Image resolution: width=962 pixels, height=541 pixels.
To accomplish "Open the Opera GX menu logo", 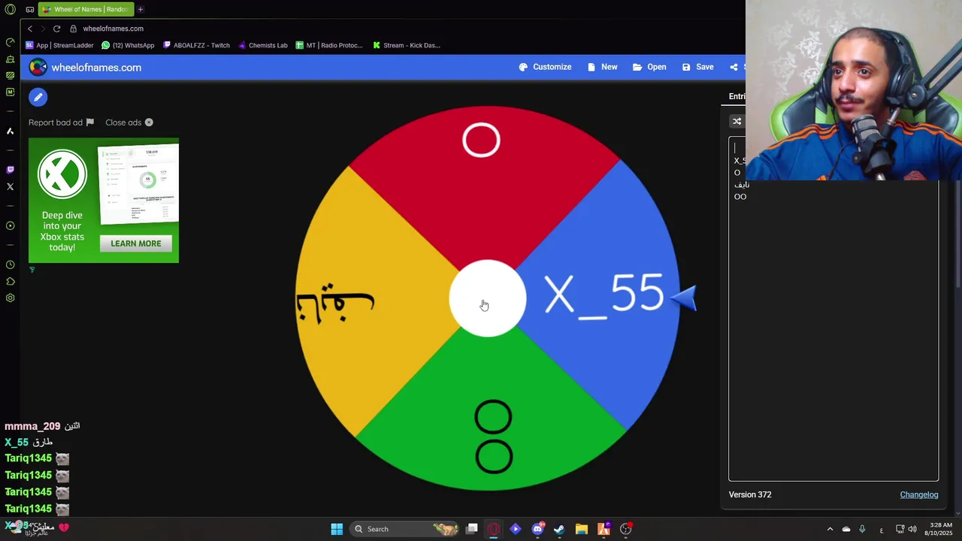I will pyautogui.click(x=11, y=10).
